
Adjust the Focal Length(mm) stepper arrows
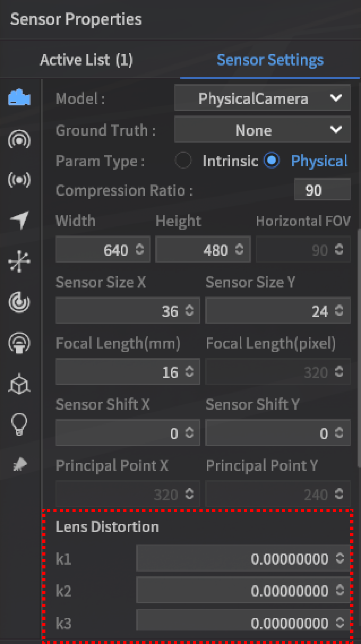[189, 372]
